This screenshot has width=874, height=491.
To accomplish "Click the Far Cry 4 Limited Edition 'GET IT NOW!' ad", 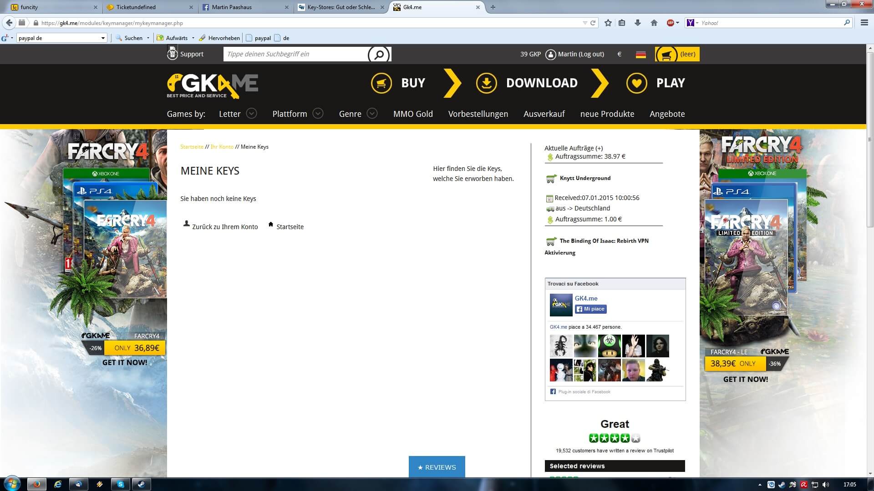I will pyautogui.click(x=745, y=379).
